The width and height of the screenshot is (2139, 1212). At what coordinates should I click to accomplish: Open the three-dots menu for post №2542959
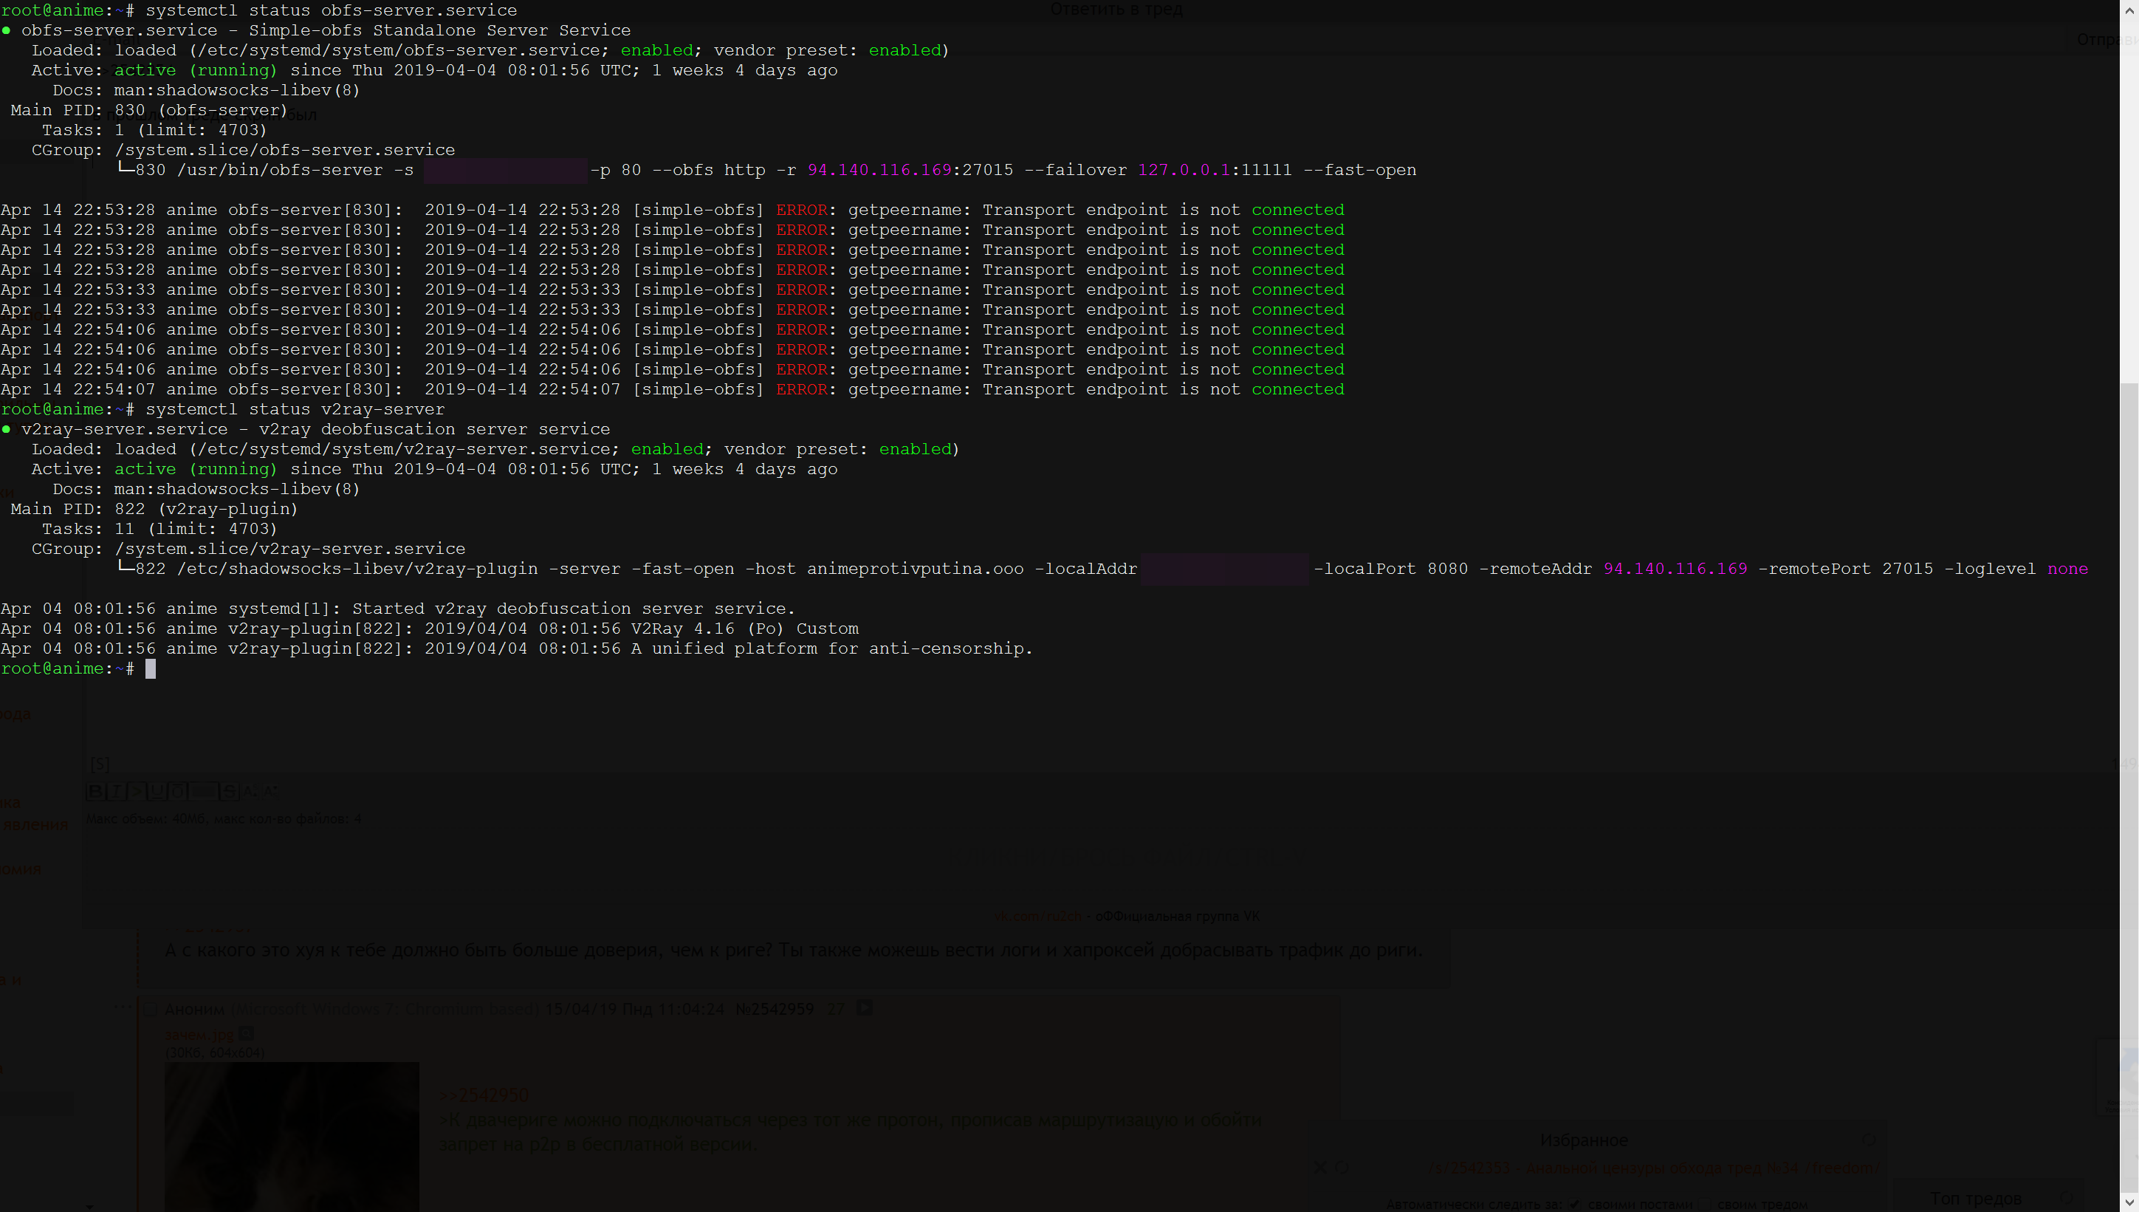[123, 1007]
